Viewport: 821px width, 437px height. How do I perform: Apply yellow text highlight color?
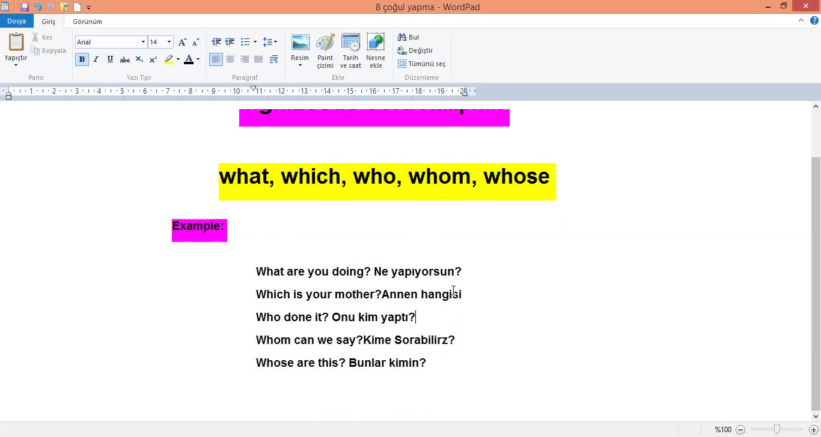pos(169,59)
